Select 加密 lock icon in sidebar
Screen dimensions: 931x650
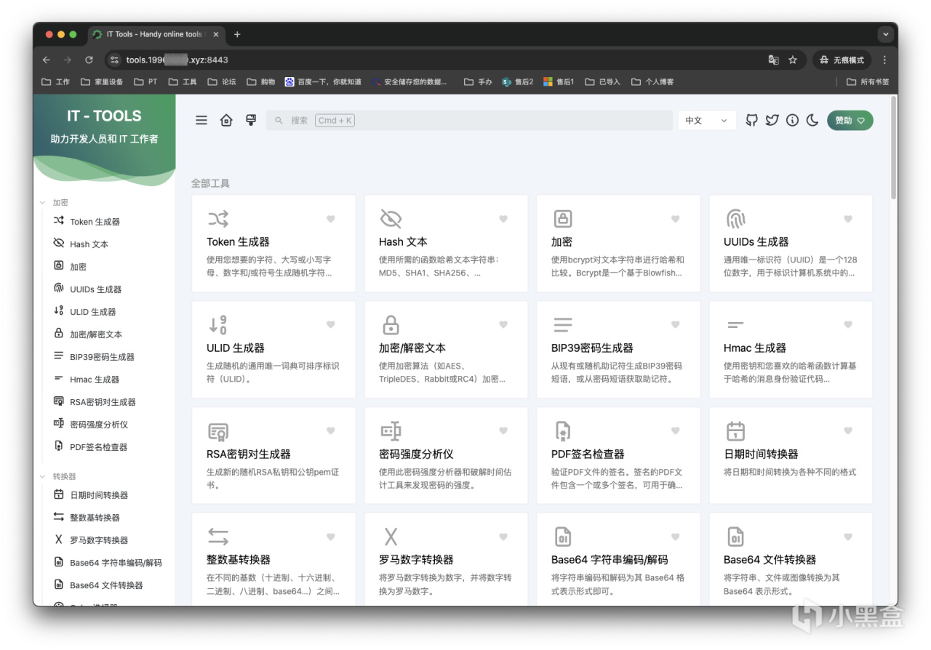[x=59, y=266]
